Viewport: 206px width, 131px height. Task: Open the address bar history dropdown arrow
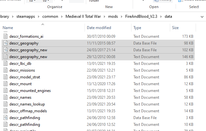[x=202, y=17]
